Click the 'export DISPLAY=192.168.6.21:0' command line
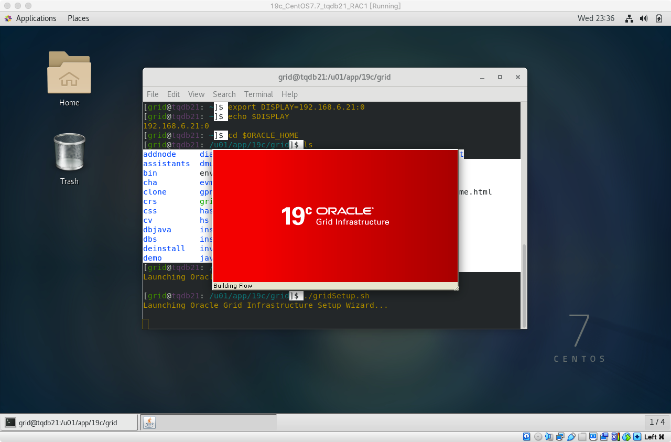Image resolution: width=671 pixels, height=442 pixels. point(296,107)
